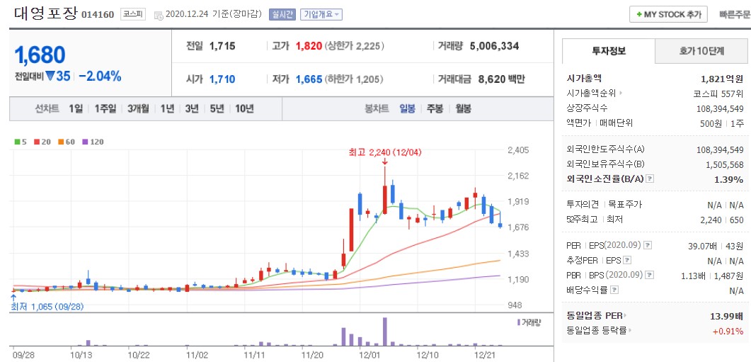
Task: Select the 1일 line chart period
Action: (x=76, y=109)
